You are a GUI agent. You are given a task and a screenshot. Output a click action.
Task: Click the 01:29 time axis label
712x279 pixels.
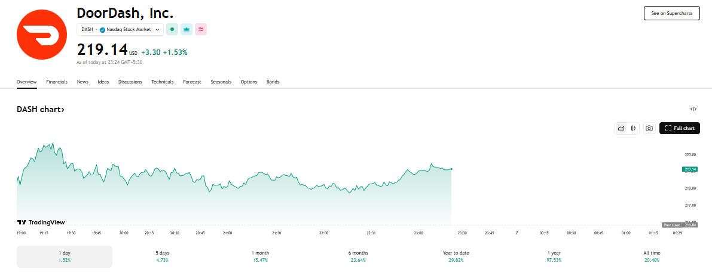point(677,233)
